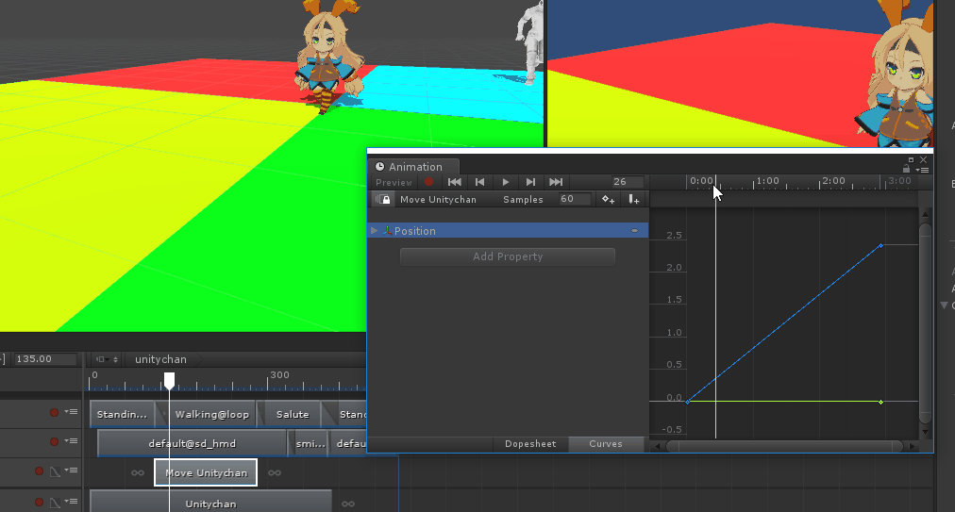The image size is (955, 512).
Task: Open track menu for Unitychan track
Action: pyautogui.click(x=72, y=503)
